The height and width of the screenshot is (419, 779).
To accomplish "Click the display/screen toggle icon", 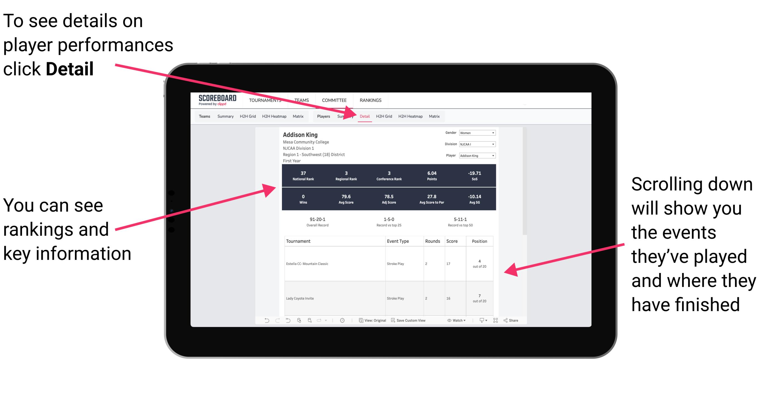I will click(494, 321).
